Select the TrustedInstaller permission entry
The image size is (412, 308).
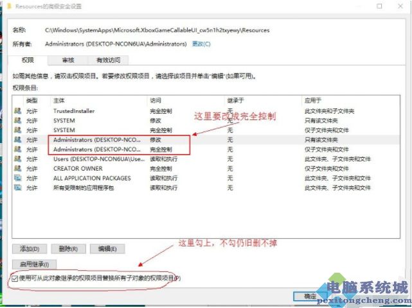point(206,111)
